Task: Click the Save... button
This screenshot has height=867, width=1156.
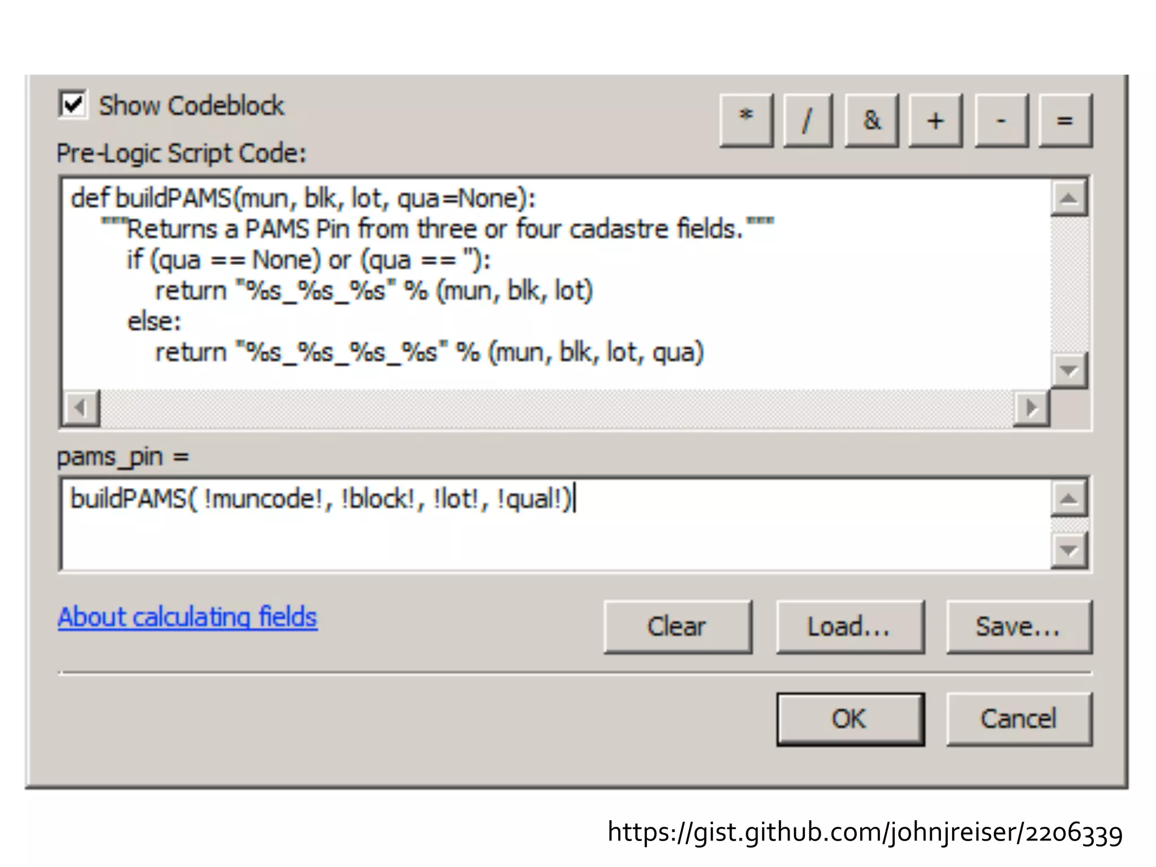Action: pyautogui.click(x=1019, y=627)
